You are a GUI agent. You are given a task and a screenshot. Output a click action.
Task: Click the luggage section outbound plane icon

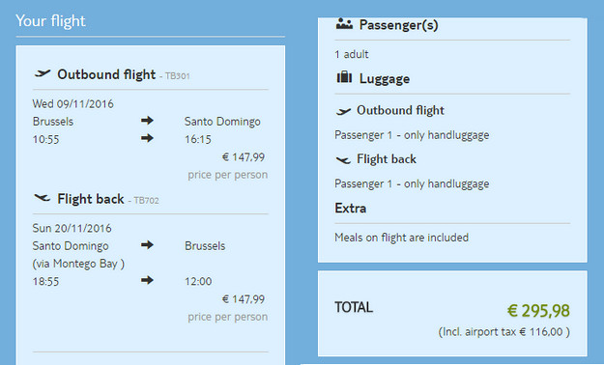pyautogui.click(x=343, y=111)
